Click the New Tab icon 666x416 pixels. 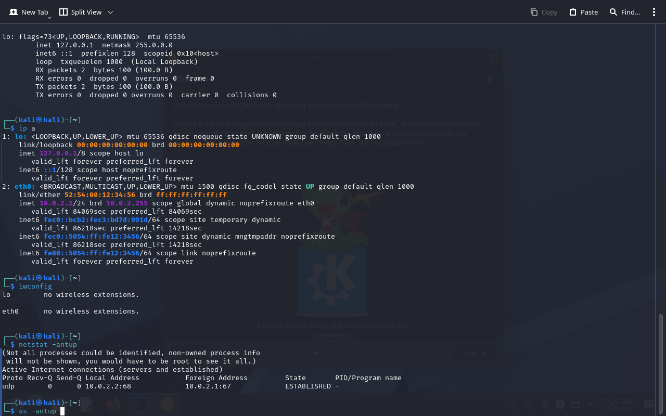point(14,12)
